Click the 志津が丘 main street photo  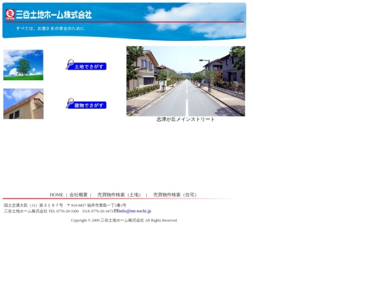click(185, 81)
